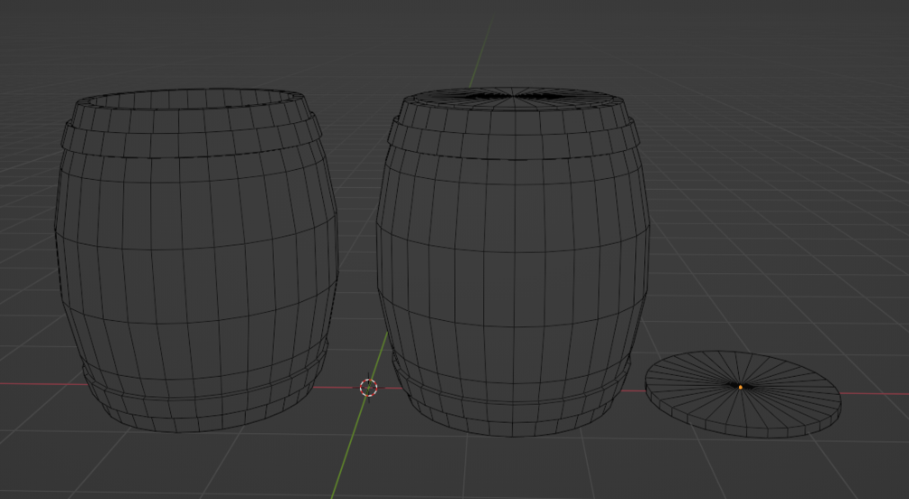Select the orange center vertex of the lid disc
Viewport: 909px width, 499px height.
(x=740, y=387)
